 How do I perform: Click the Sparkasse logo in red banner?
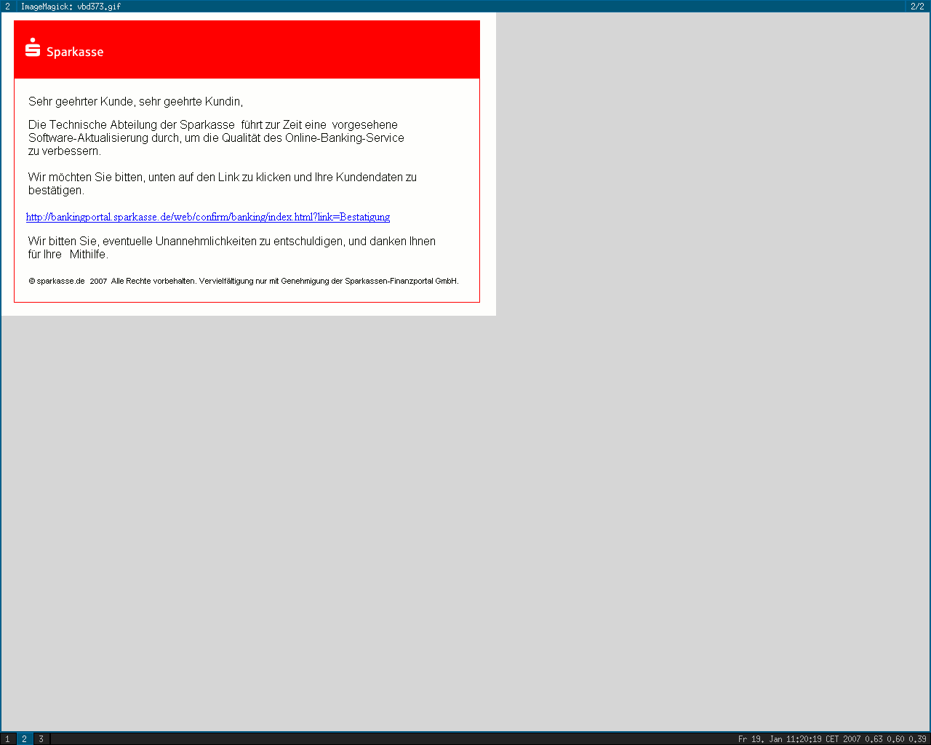(64, 48)
